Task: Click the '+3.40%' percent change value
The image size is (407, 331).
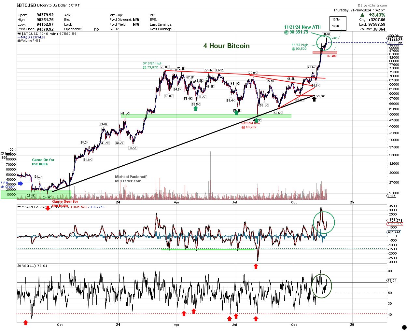Action: tap(377, 15)
